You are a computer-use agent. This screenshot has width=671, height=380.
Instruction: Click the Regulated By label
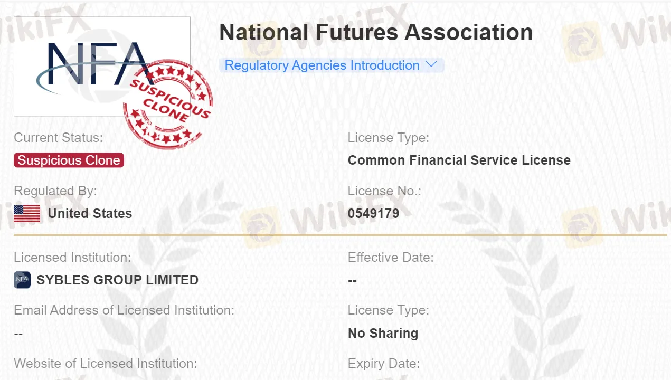55,191
